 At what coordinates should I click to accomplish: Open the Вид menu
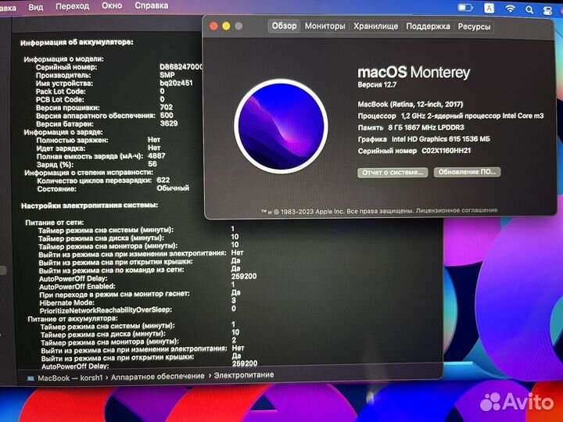point(35,6)
